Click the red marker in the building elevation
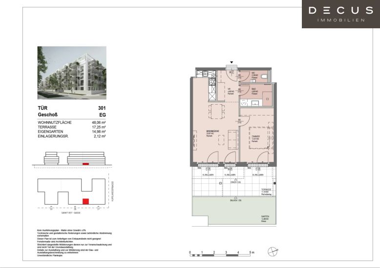 tap(85, 164)
